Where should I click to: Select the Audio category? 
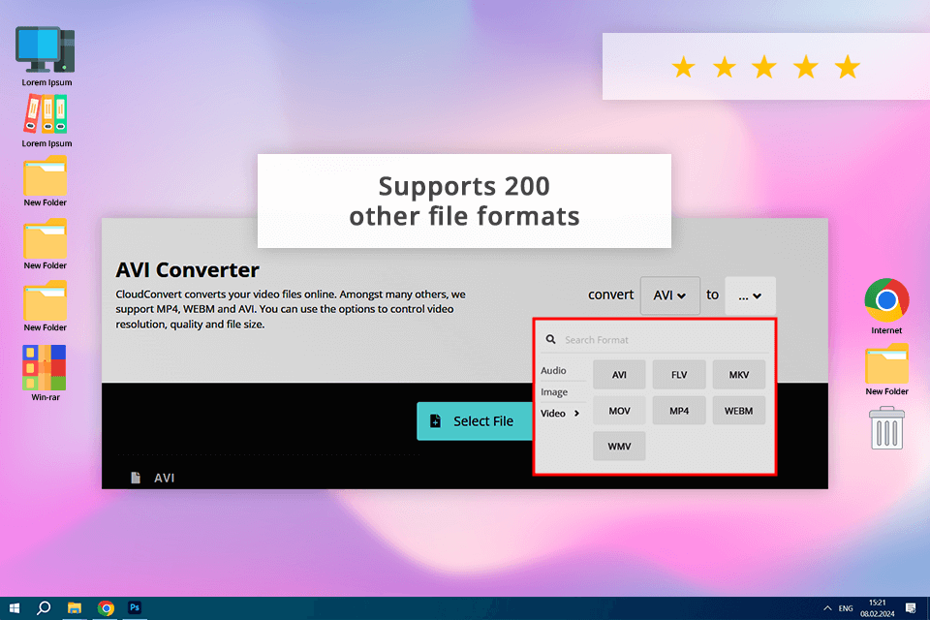point(553,370)
